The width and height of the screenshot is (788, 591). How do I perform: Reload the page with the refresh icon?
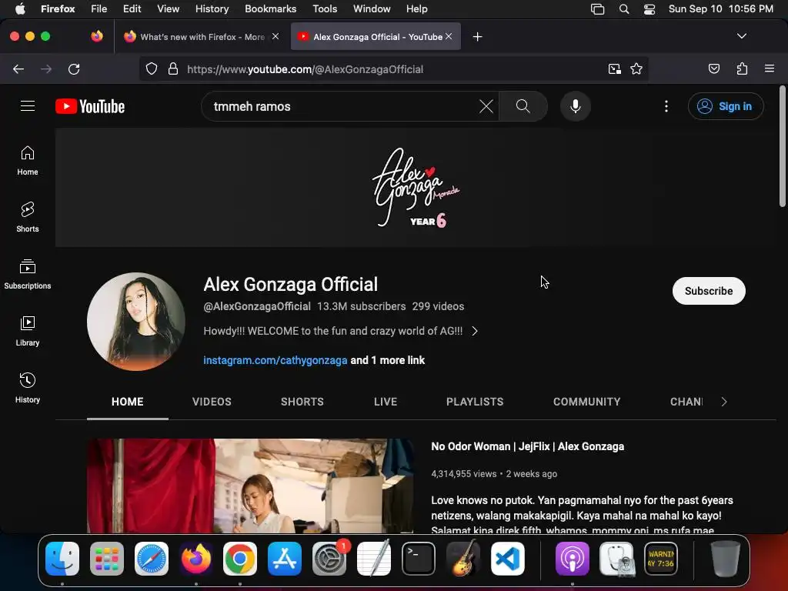coord(74,68)
